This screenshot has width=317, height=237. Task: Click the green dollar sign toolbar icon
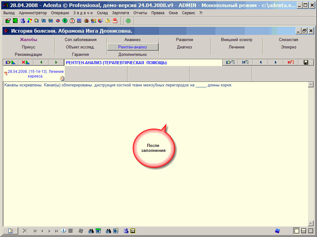65,21
